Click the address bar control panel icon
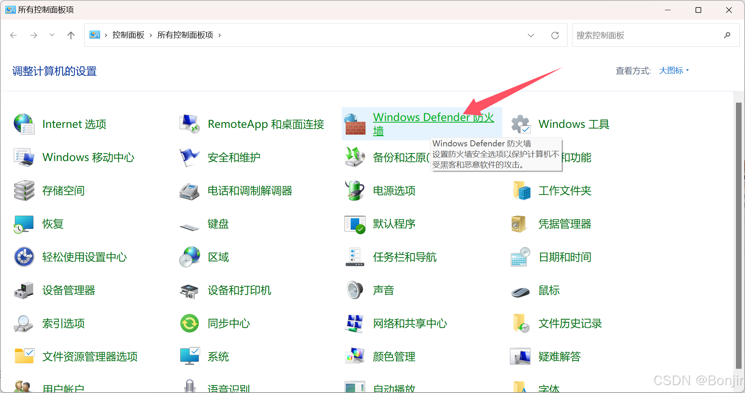The width and height of the screenshot is (745, 393). click(94, 35)
